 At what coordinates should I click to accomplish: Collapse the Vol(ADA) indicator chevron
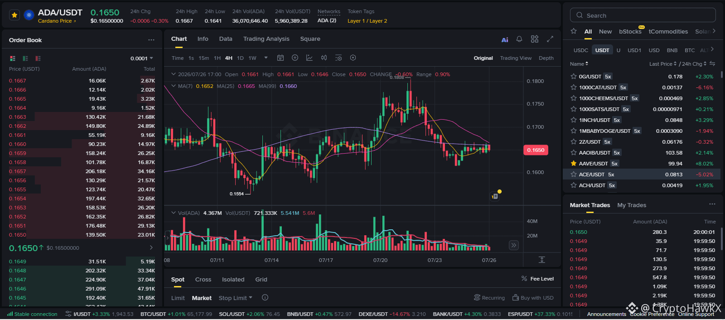[x=173, y=213]
